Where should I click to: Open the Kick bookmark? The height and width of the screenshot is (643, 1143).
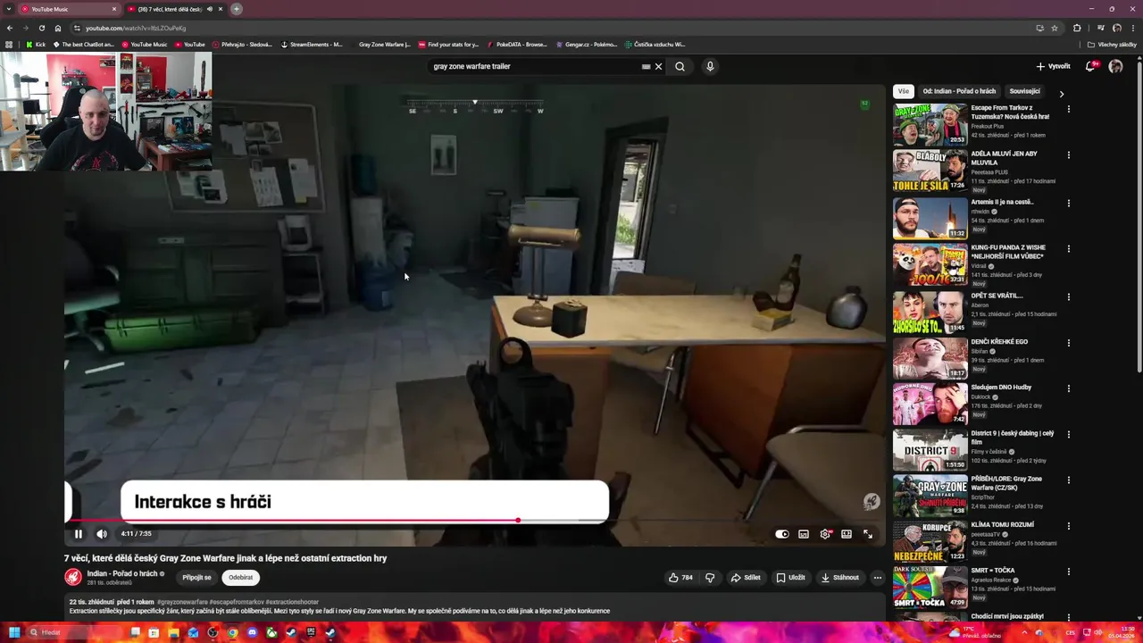pyautogui.click(x=36, y=45)
